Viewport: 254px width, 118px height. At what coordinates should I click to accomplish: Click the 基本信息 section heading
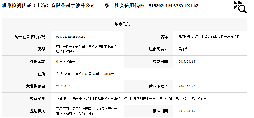click(x=122, y=24)
